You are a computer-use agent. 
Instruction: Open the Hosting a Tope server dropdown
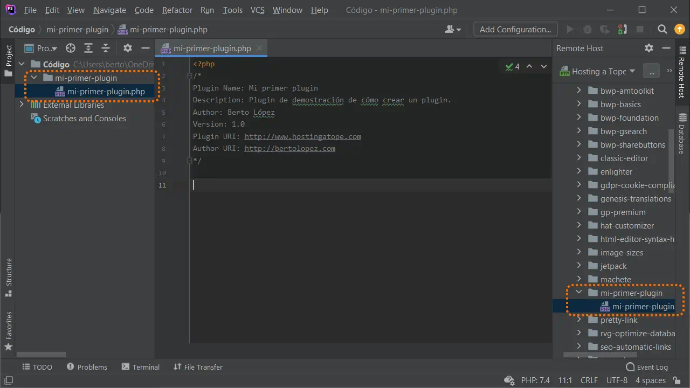[x=598, y=71]
